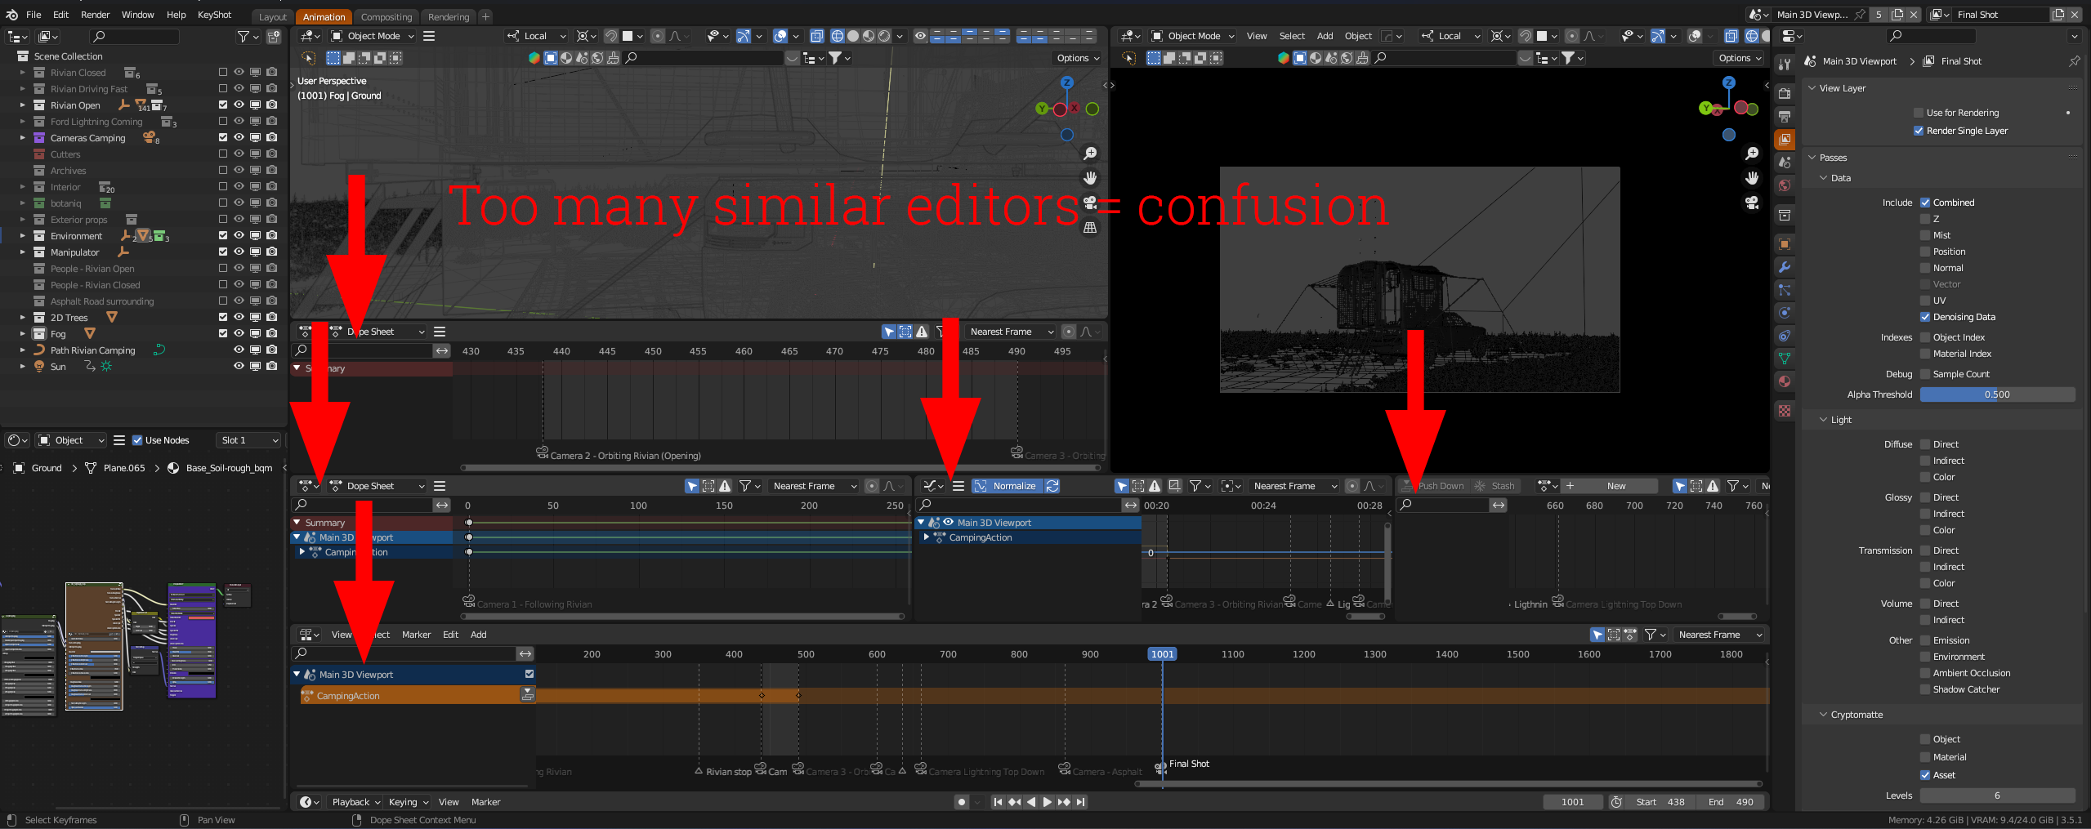Play the animation forward

1048,802
